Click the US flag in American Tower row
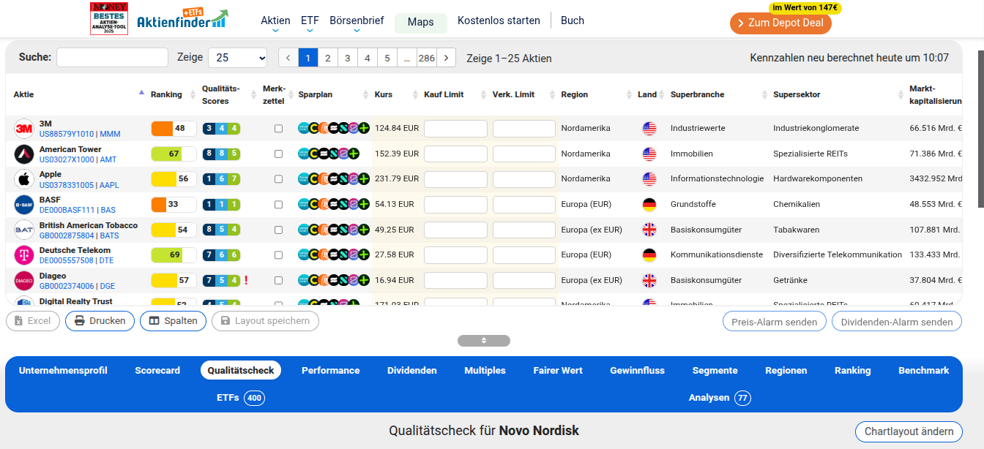The width and height of the screenshot is (984, 449). 649,154
